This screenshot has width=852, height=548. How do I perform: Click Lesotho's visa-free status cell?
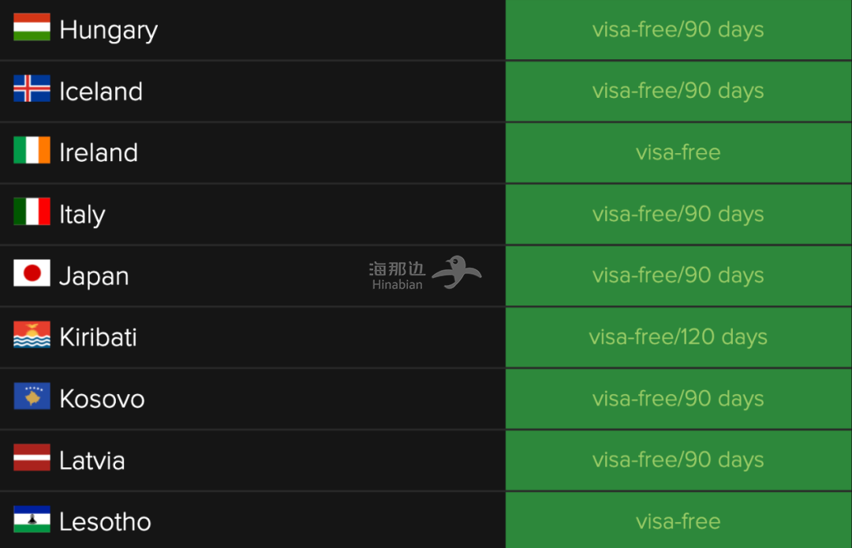[x=678, y=520]
